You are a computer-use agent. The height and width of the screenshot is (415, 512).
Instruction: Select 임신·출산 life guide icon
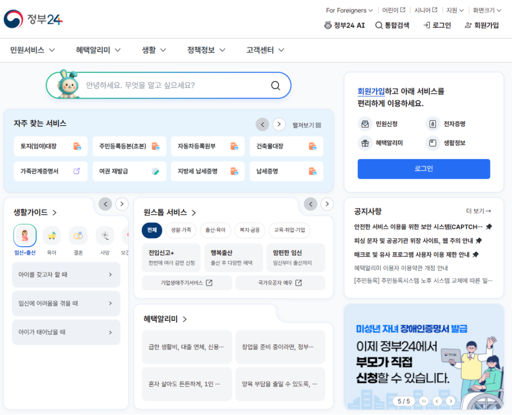(25, 235)
